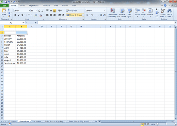Toggle Bottom Align vertical alignment
The width and height of the screenshot is (177, 126).
54,10
